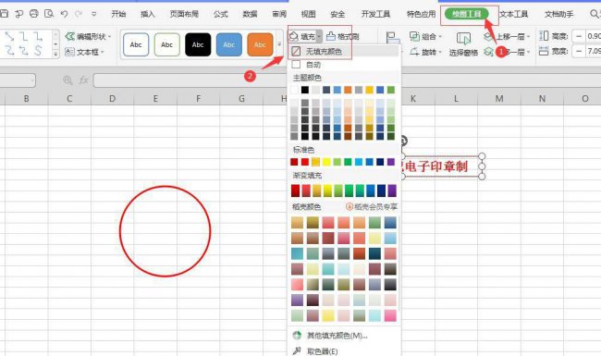601x356 pixels.
Task: Open the 文本工具 tab
Action: click(x=513, y=14)
